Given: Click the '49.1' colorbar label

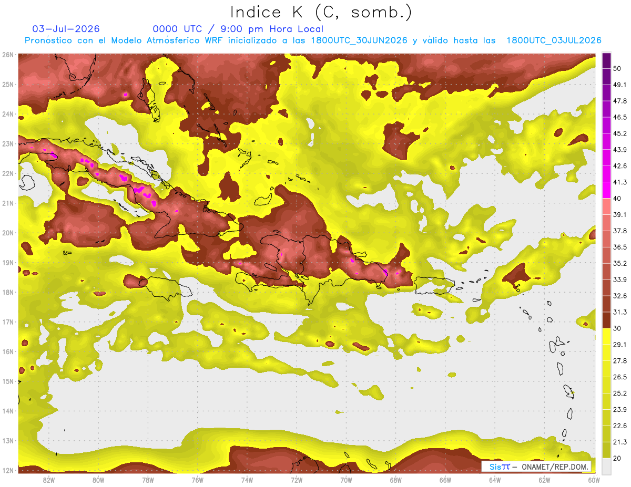Looking at the screenshot, I should [x=619, y=85].
